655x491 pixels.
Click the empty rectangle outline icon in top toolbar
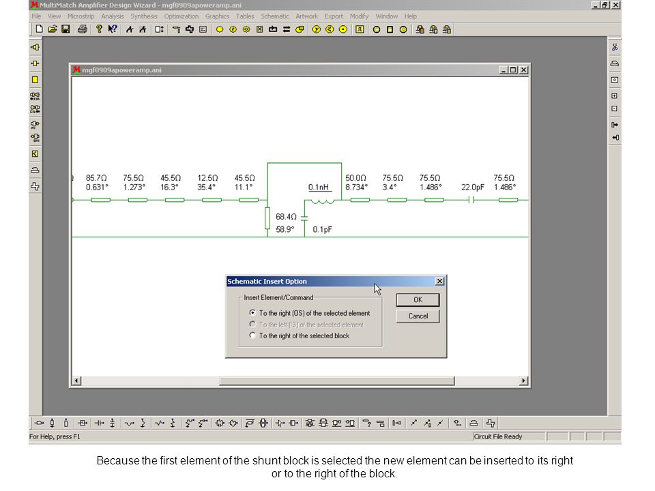coord(390,29)
